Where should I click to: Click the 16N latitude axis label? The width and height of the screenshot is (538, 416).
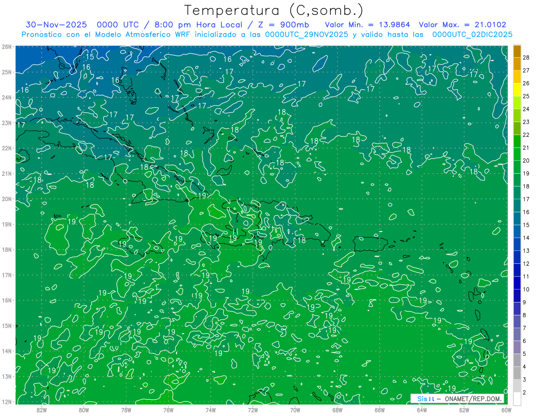tap(6, 300)
